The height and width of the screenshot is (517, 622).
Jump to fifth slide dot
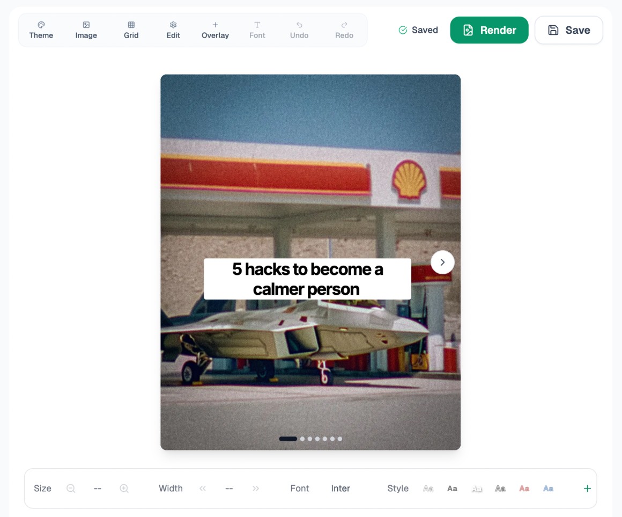pos(325,439)
